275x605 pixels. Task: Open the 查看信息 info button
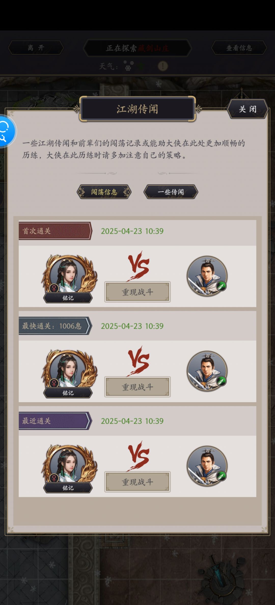point(239,48)
